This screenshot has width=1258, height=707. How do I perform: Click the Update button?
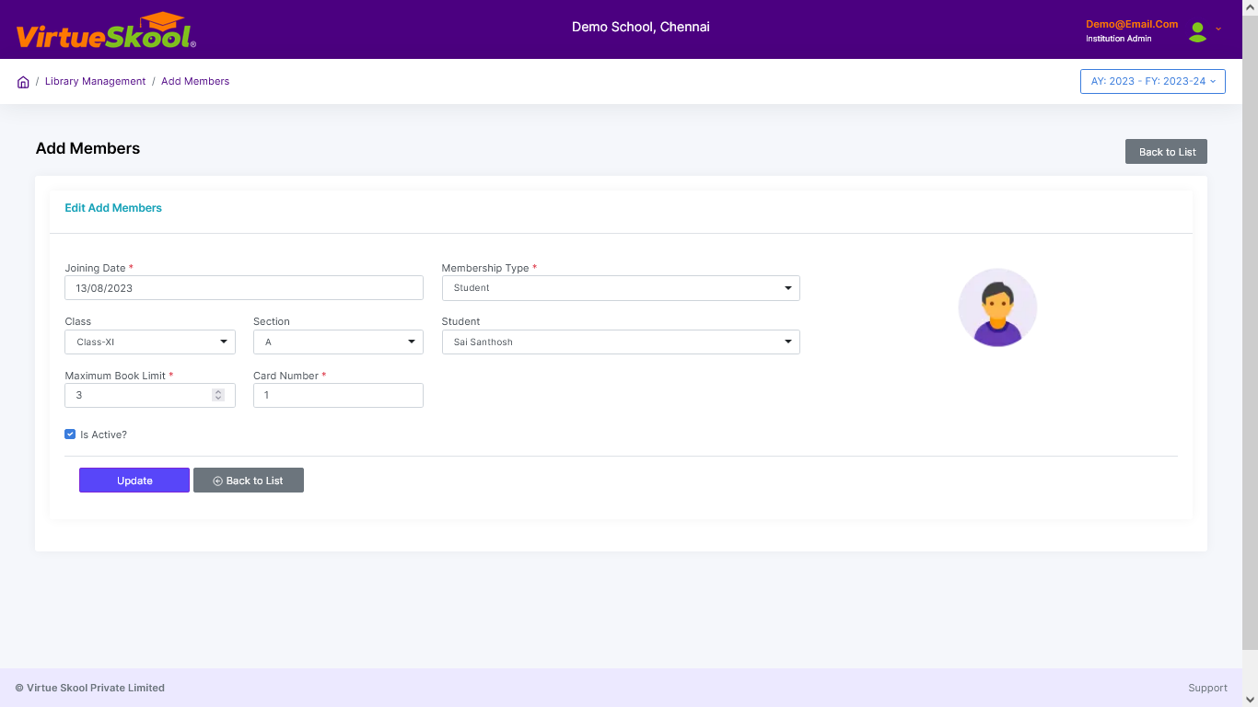click(x=134, y=481)
